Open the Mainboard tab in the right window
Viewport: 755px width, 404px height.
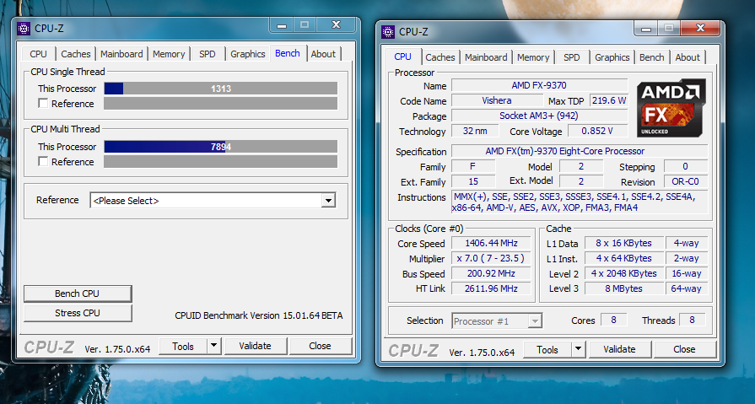coord(486,57)
